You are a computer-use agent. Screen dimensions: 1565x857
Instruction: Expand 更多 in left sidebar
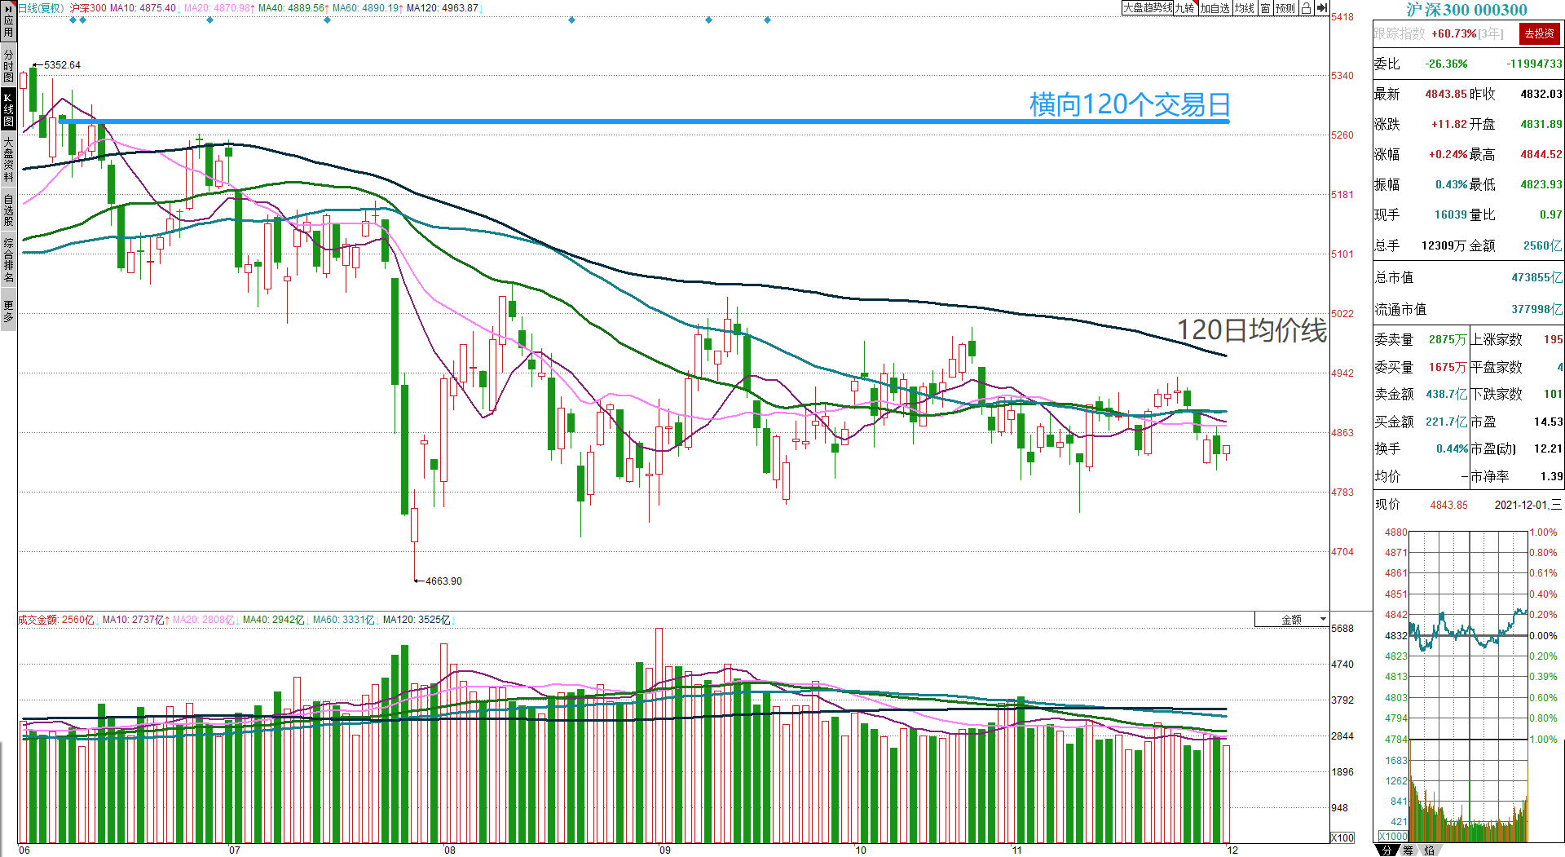8,311
